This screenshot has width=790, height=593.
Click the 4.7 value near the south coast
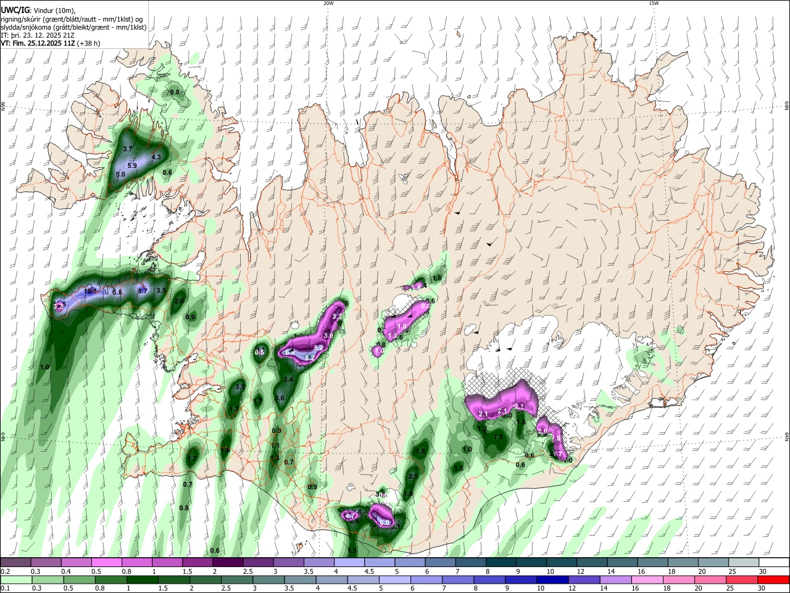350,516
